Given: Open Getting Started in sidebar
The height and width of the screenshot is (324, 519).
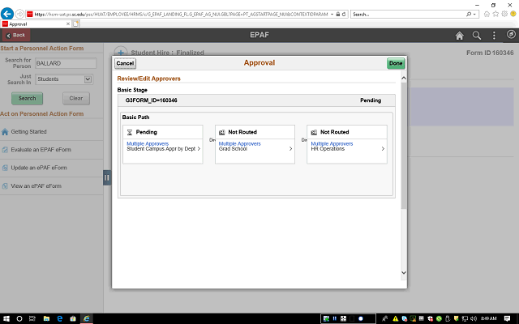Looking at the screenshot, I should (29, 131).
